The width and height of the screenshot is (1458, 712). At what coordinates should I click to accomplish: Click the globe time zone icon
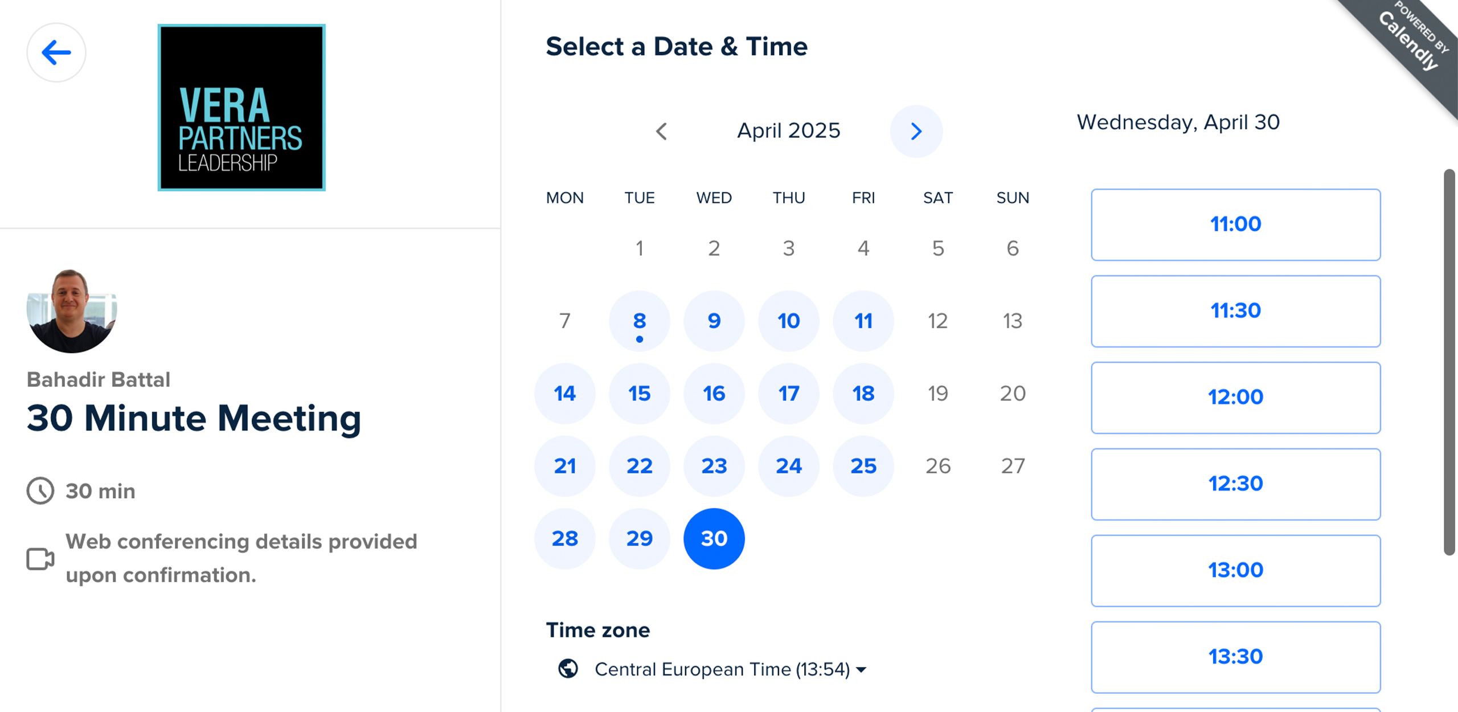pyautogui.click(x=568, y=669)
